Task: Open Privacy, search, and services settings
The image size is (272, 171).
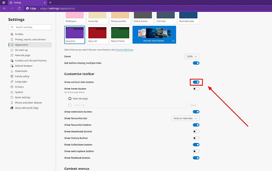Action: click(x=30, y=39)
